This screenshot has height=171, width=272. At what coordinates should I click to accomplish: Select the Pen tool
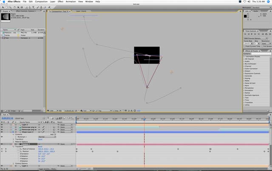(x=30, y=7)
